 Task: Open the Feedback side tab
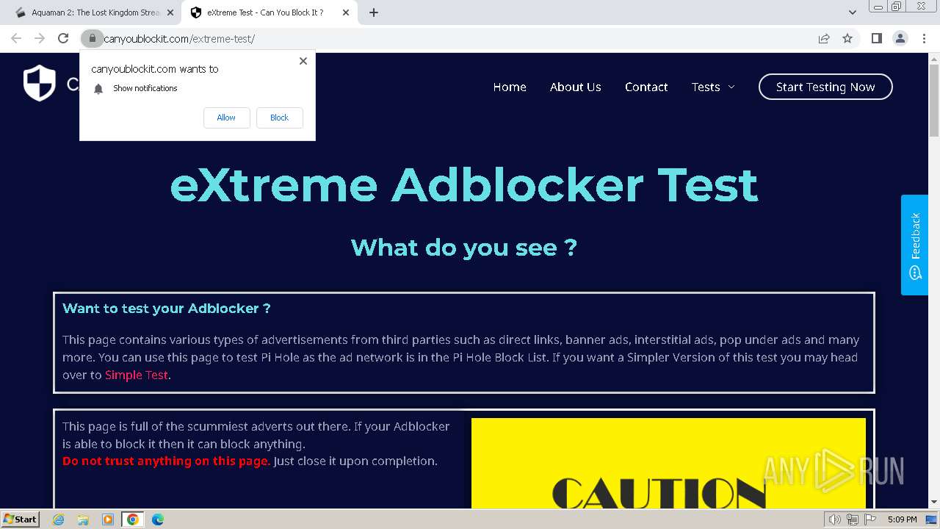[914, 245]
